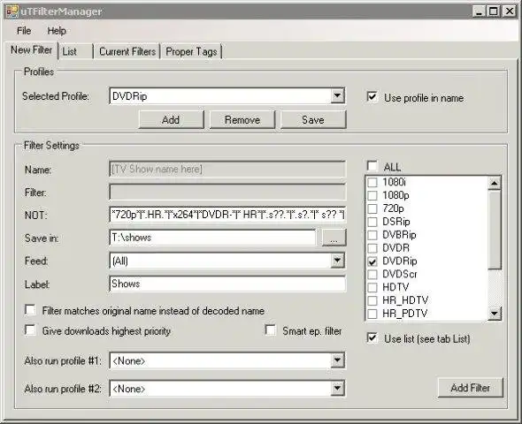Click the Add profile button

171,119
